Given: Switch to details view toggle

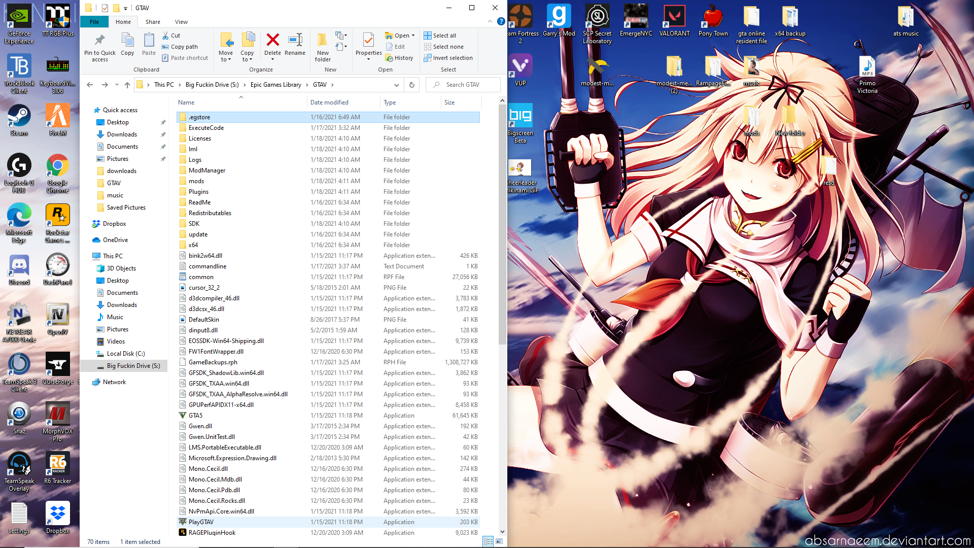Looking at the screenshot, I should pos(488,541).
